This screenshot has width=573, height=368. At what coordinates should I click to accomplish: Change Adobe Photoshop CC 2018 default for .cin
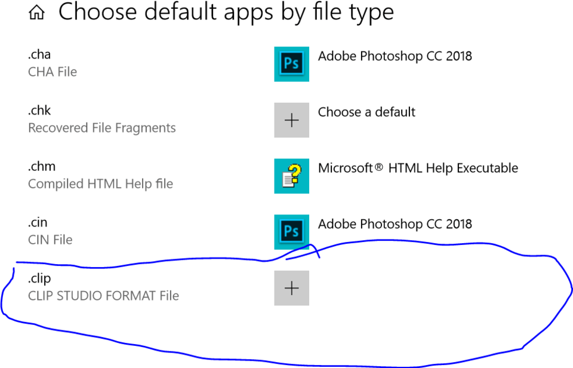[395, 224]
